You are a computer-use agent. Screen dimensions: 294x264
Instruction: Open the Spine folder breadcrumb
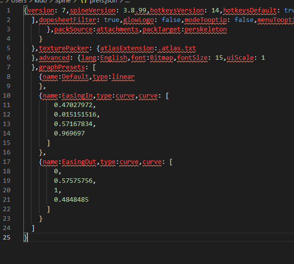[63, 1]
